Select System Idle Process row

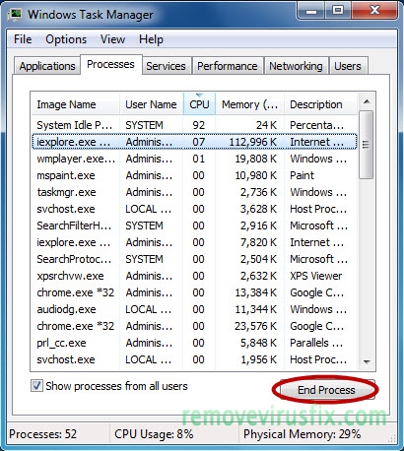click(x=194, y=125)
